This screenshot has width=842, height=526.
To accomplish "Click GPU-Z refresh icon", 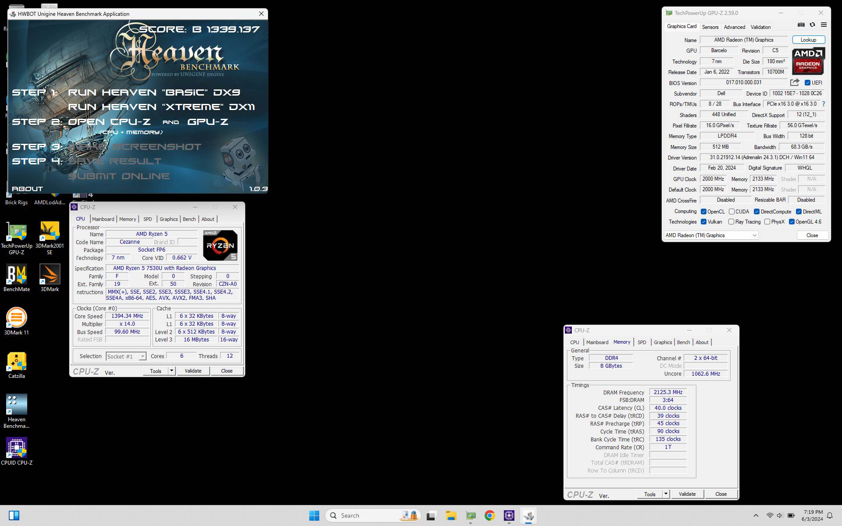I will pos(812,25).
